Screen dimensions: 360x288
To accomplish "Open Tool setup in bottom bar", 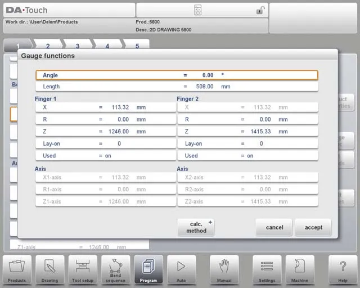I will [83, 269].
